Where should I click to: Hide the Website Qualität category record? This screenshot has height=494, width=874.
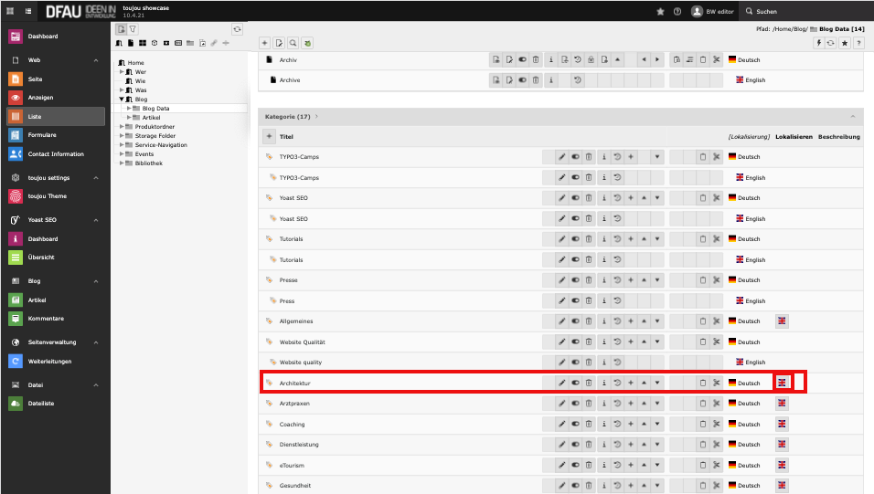(x=576, y=342)
